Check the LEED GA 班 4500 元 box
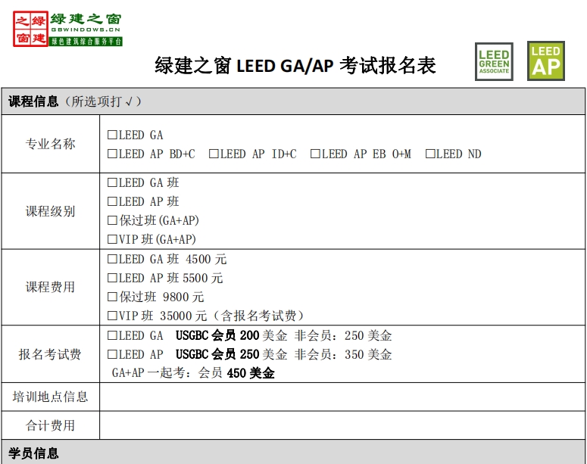Image resolution: width=587 pixels, height=464 pixels. [112, 259]
